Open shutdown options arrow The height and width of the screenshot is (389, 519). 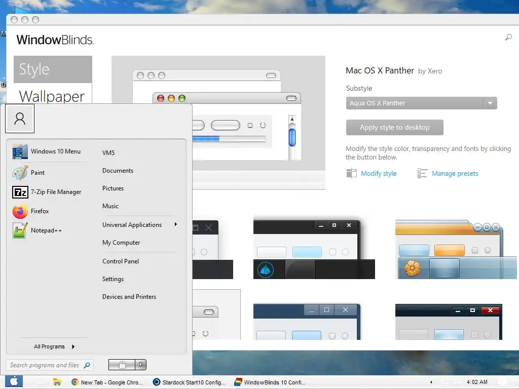[x=141, y=365]
